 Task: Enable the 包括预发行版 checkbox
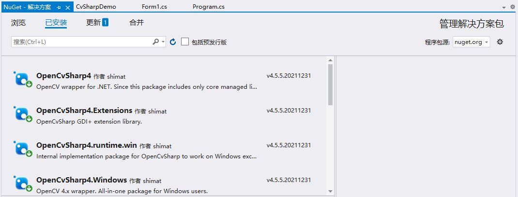point(185,42)
